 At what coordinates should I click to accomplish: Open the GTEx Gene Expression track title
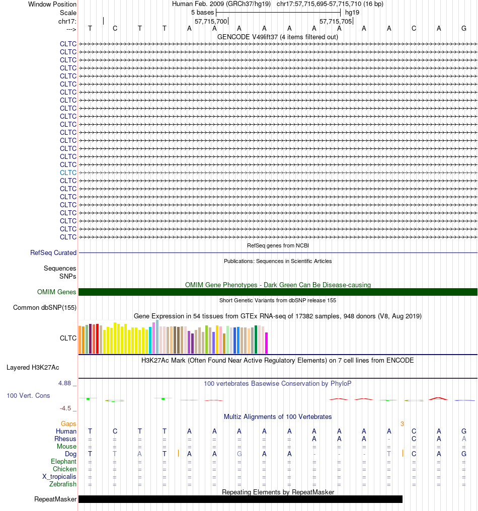(x=278, y=316)
